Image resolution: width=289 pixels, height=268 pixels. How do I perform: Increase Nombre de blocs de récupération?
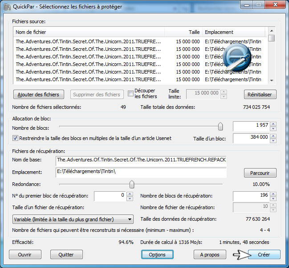point(273,194)
